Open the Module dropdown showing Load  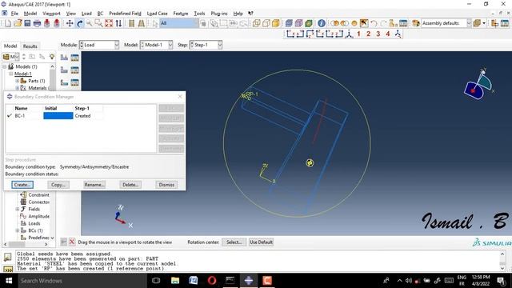(x=99, y=45)
